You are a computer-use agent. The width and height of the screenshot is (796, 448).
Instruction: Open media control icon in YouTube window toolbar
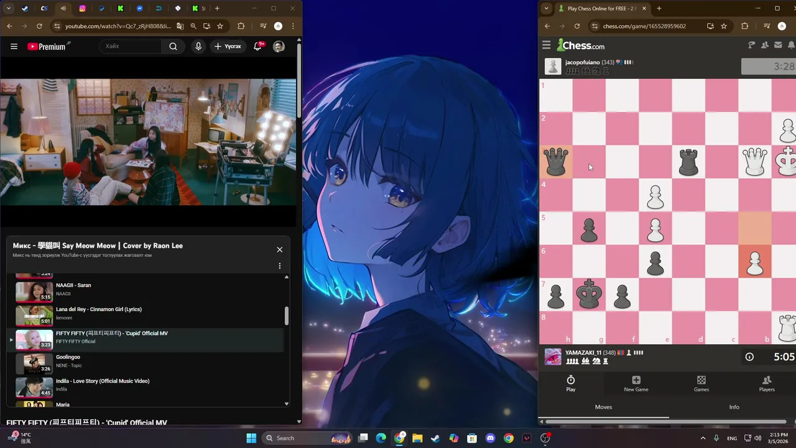tap(263, 26)
